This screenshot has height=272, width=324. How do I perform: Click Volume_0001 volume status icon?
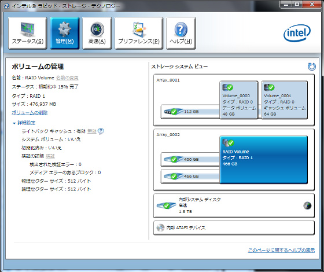pos(269,87)
